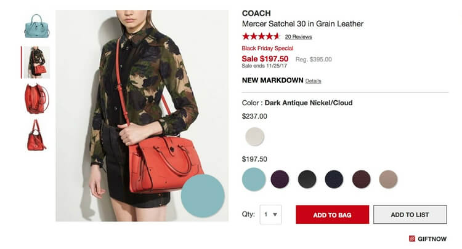Image resolution: width=462 pixels, height=249 pixels.
Task: View the red bag upright thumbnail
Action: pyautogui.click(x=36, y=135)
